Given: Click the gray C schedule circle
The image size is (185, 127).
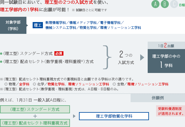Looking at the screenshot, I should coord(174,4).
